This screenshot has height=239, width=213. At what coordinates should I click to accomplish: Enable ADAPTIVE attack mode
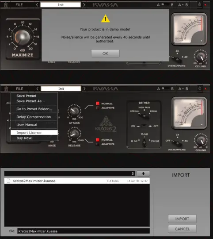tap(98, 108)
